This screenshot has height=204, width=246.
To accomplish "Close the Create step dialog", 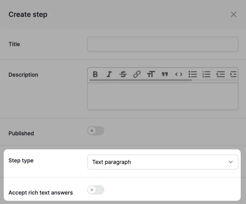I will click(x=234, y=14).
